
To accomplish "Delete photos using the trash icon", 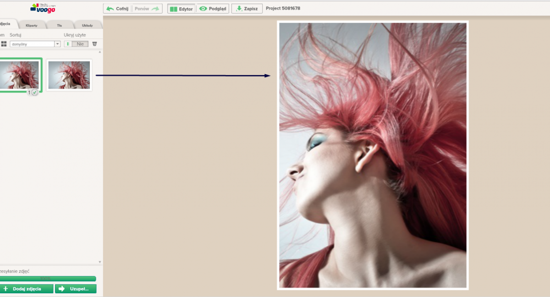I will [95, 44].
